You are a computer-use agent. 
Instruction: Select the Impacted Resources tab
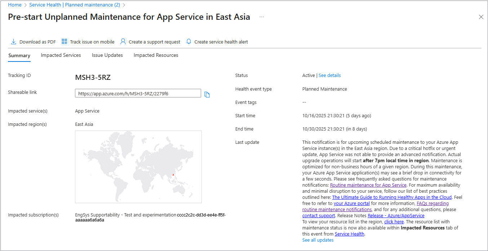156,55
